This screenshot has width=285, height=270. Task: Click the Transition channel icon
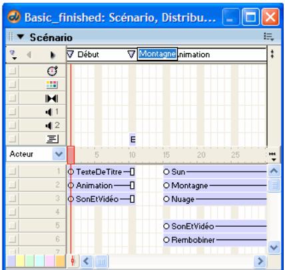pos(52,98)
